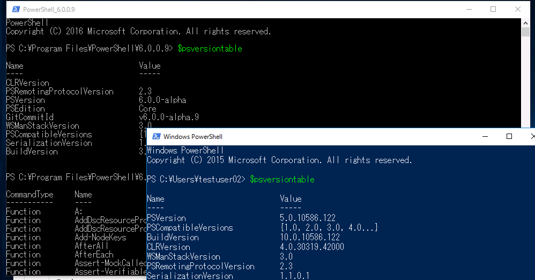The width and height of the screenshot is (535, 280).
Task: Click the Add-NodeKeys function entry
Action: (100, 237)
